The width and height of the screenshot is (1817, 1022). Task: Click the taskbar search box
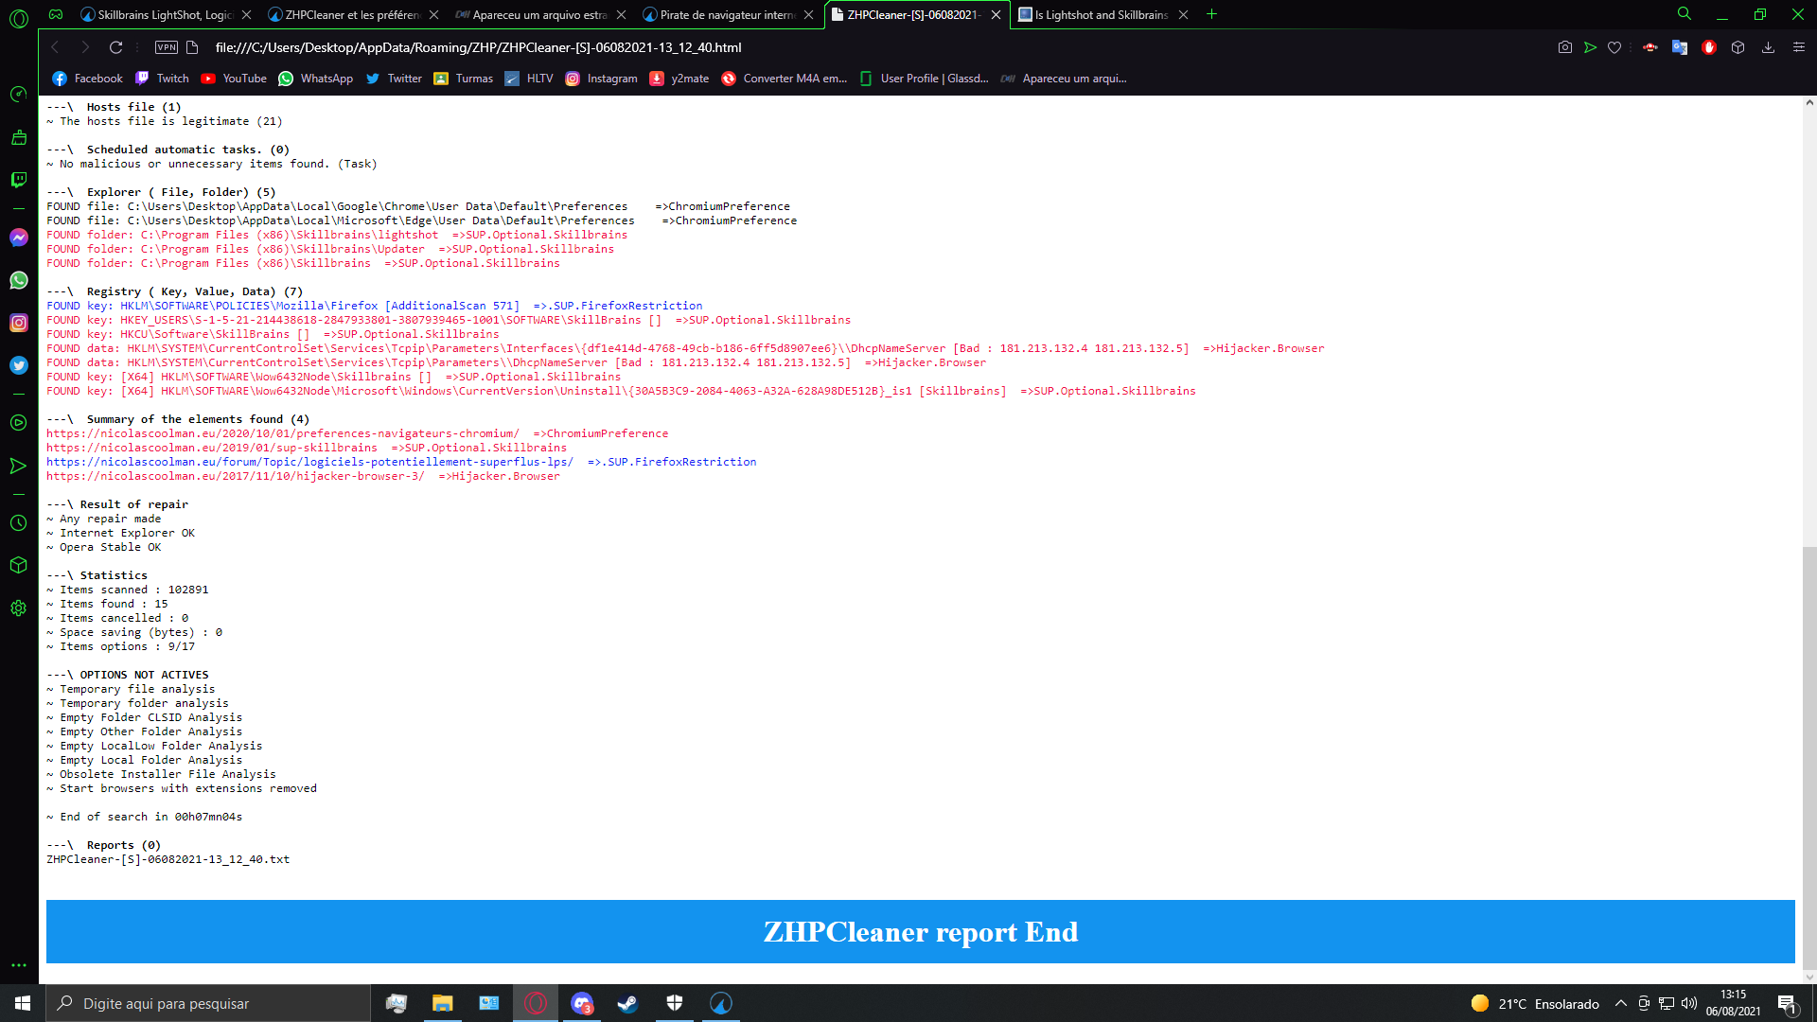point(208,1003)
